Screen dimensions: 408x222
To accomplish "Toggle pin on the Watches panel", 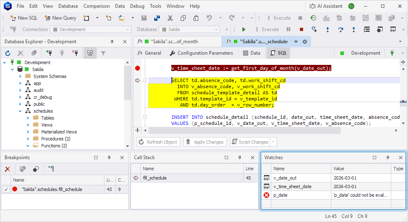I will pyautogui.click(x=388, y=158).
